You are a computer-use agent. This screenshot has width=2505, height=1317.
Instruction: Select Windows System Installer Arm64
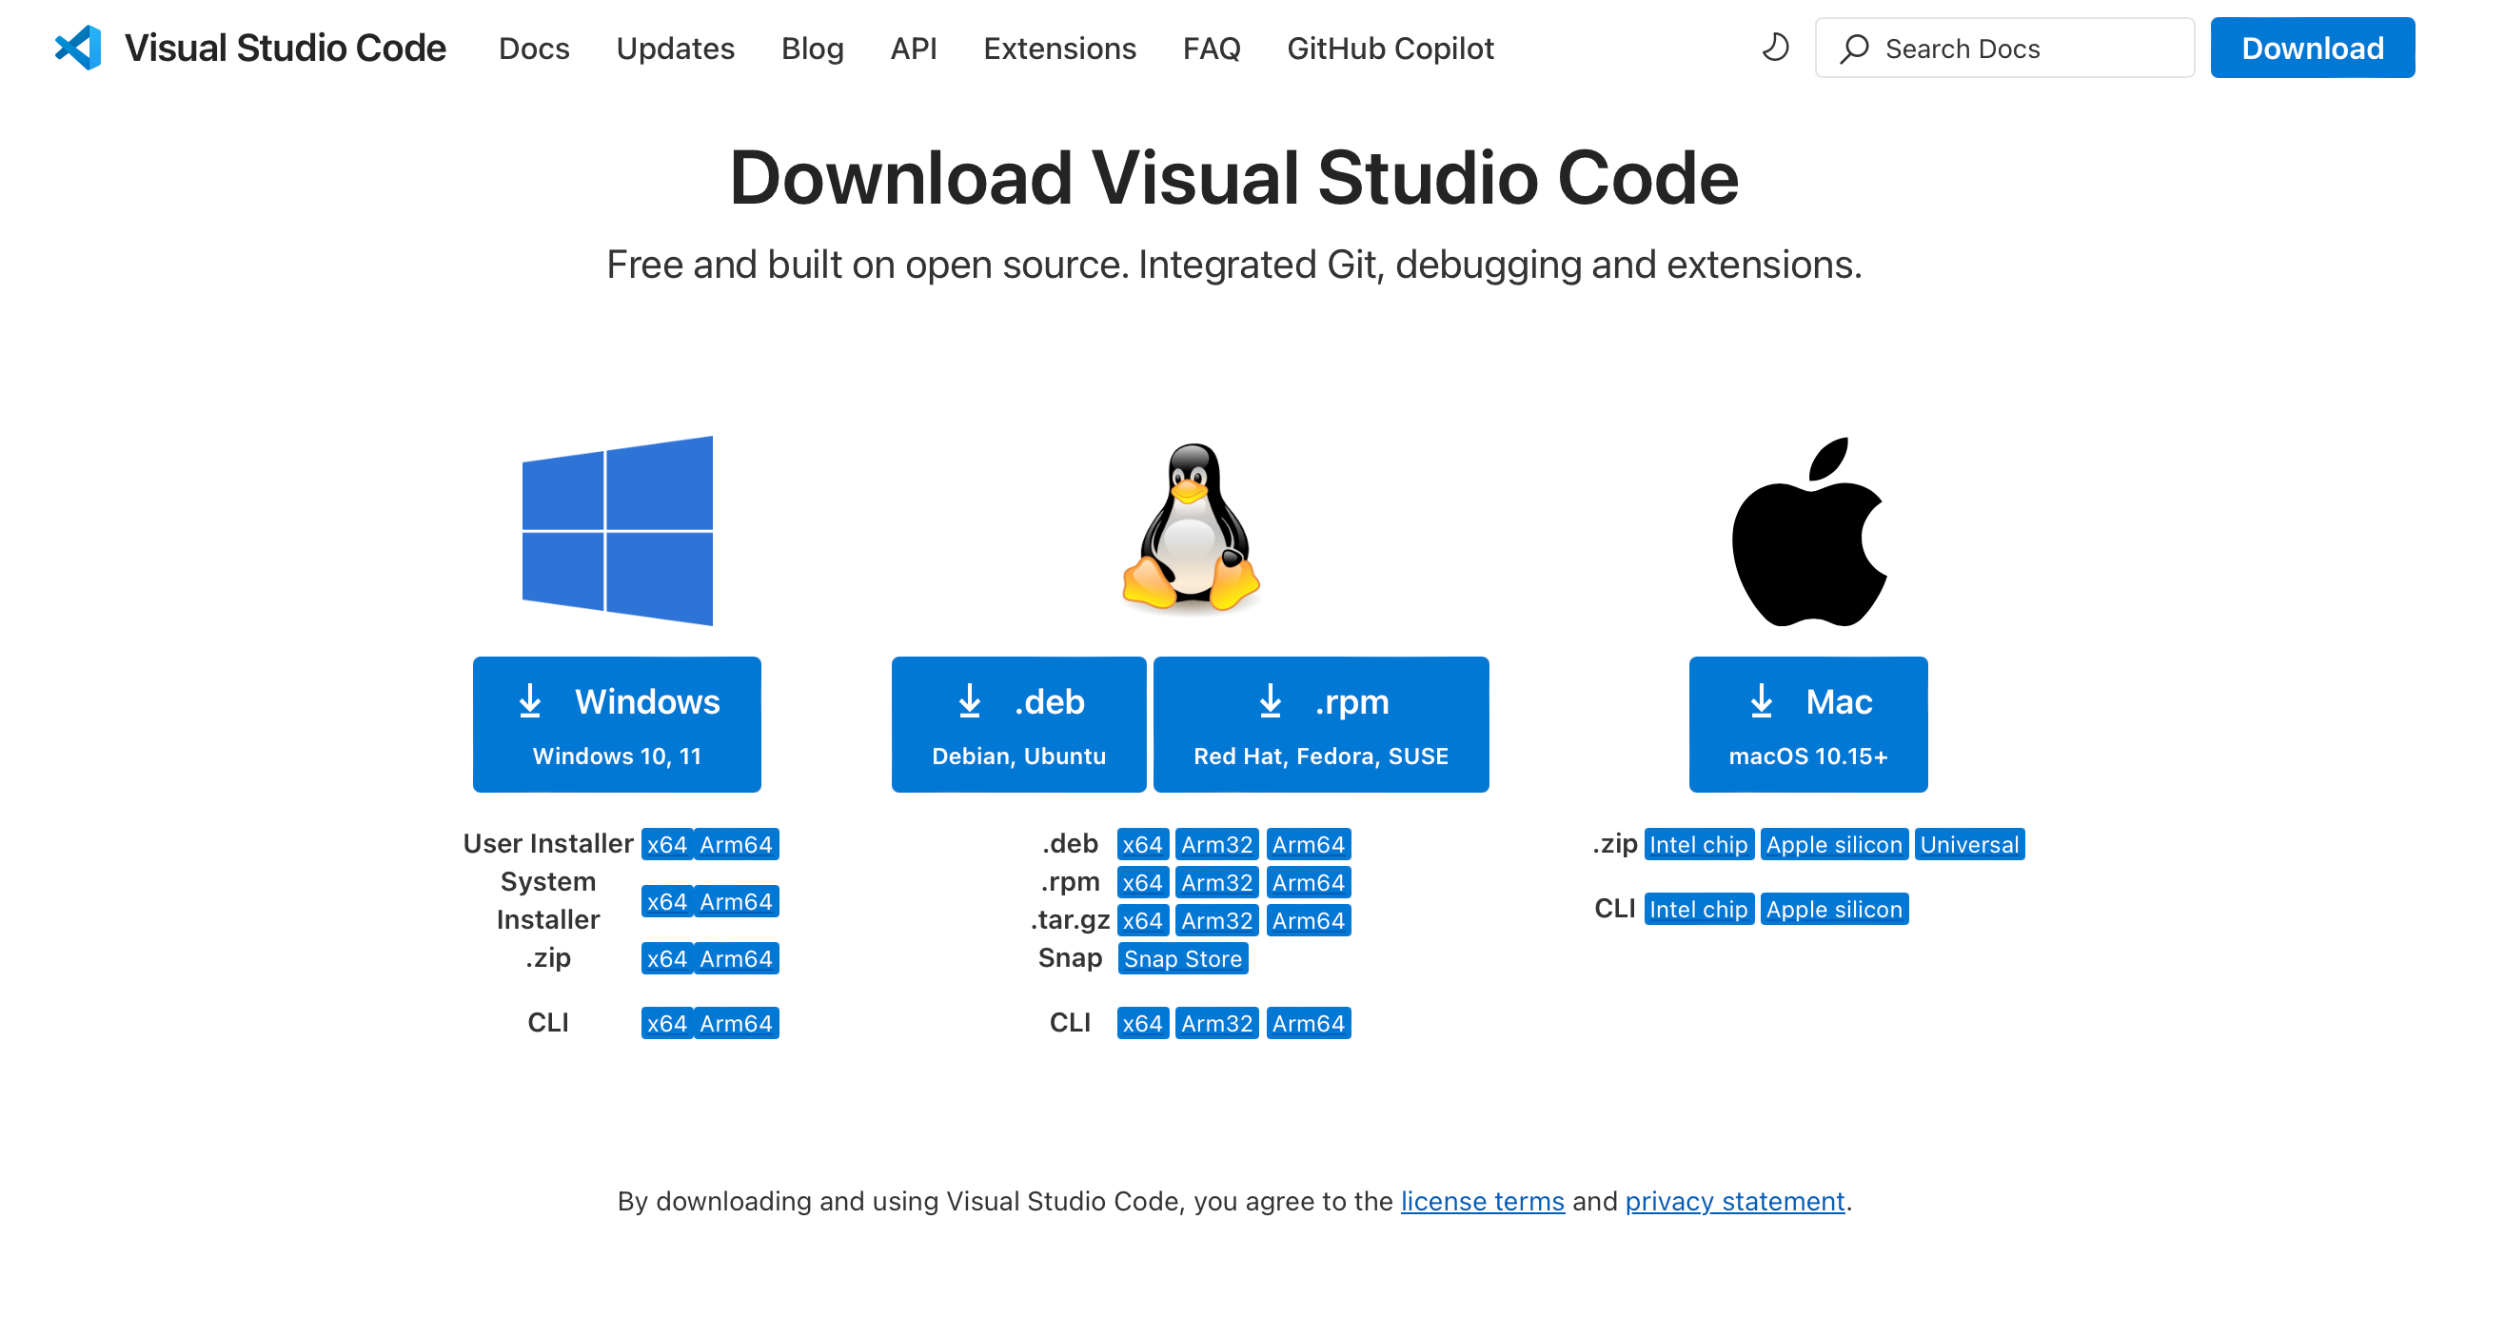point(736,902)
